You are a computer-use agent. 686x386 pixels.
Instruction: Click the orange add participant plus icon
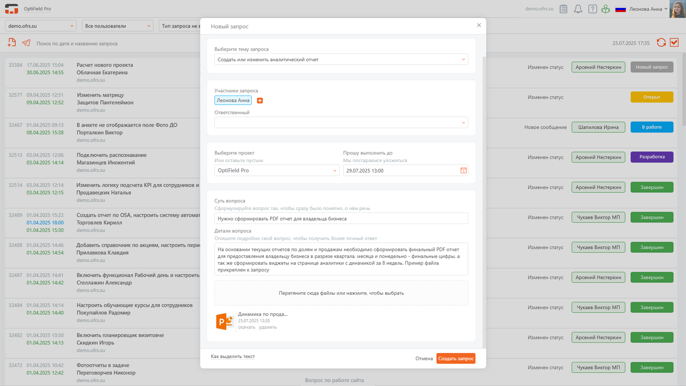pyautogui.click(x=260, y=100)
